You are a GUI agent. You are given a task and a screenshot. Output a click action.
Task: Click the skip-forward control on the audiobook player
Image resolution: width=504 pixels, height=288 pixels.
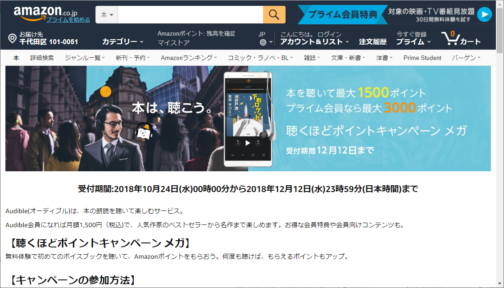click(258, 142)
